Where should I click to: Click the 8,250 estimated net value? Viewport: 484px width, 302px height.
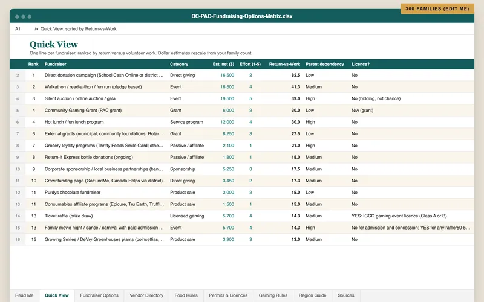229,133
